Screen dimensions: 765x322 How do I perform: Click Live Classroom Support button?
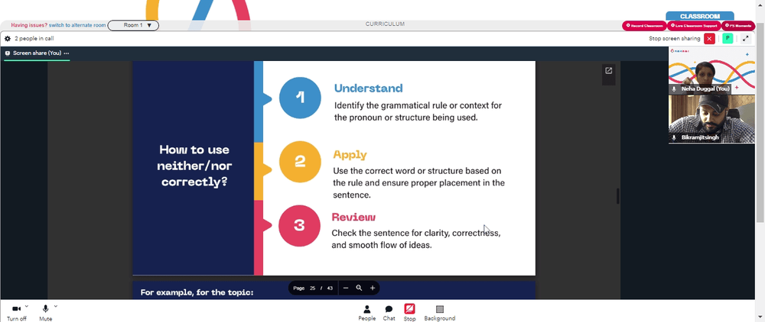[693, 26]
